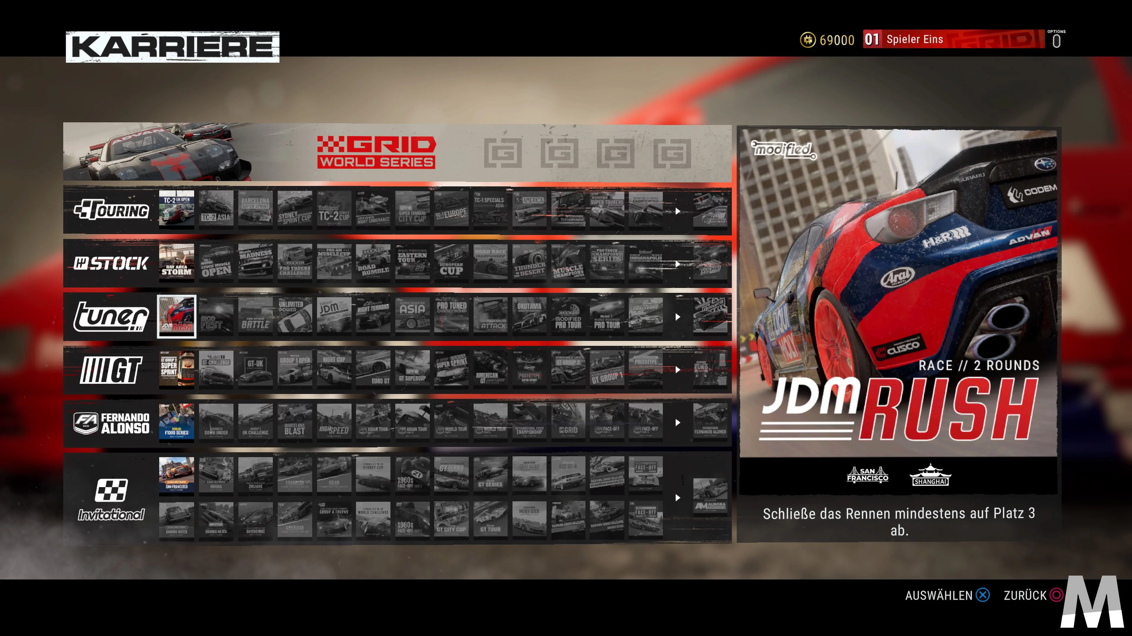Switch to the Tuner category

click(111, 316)
